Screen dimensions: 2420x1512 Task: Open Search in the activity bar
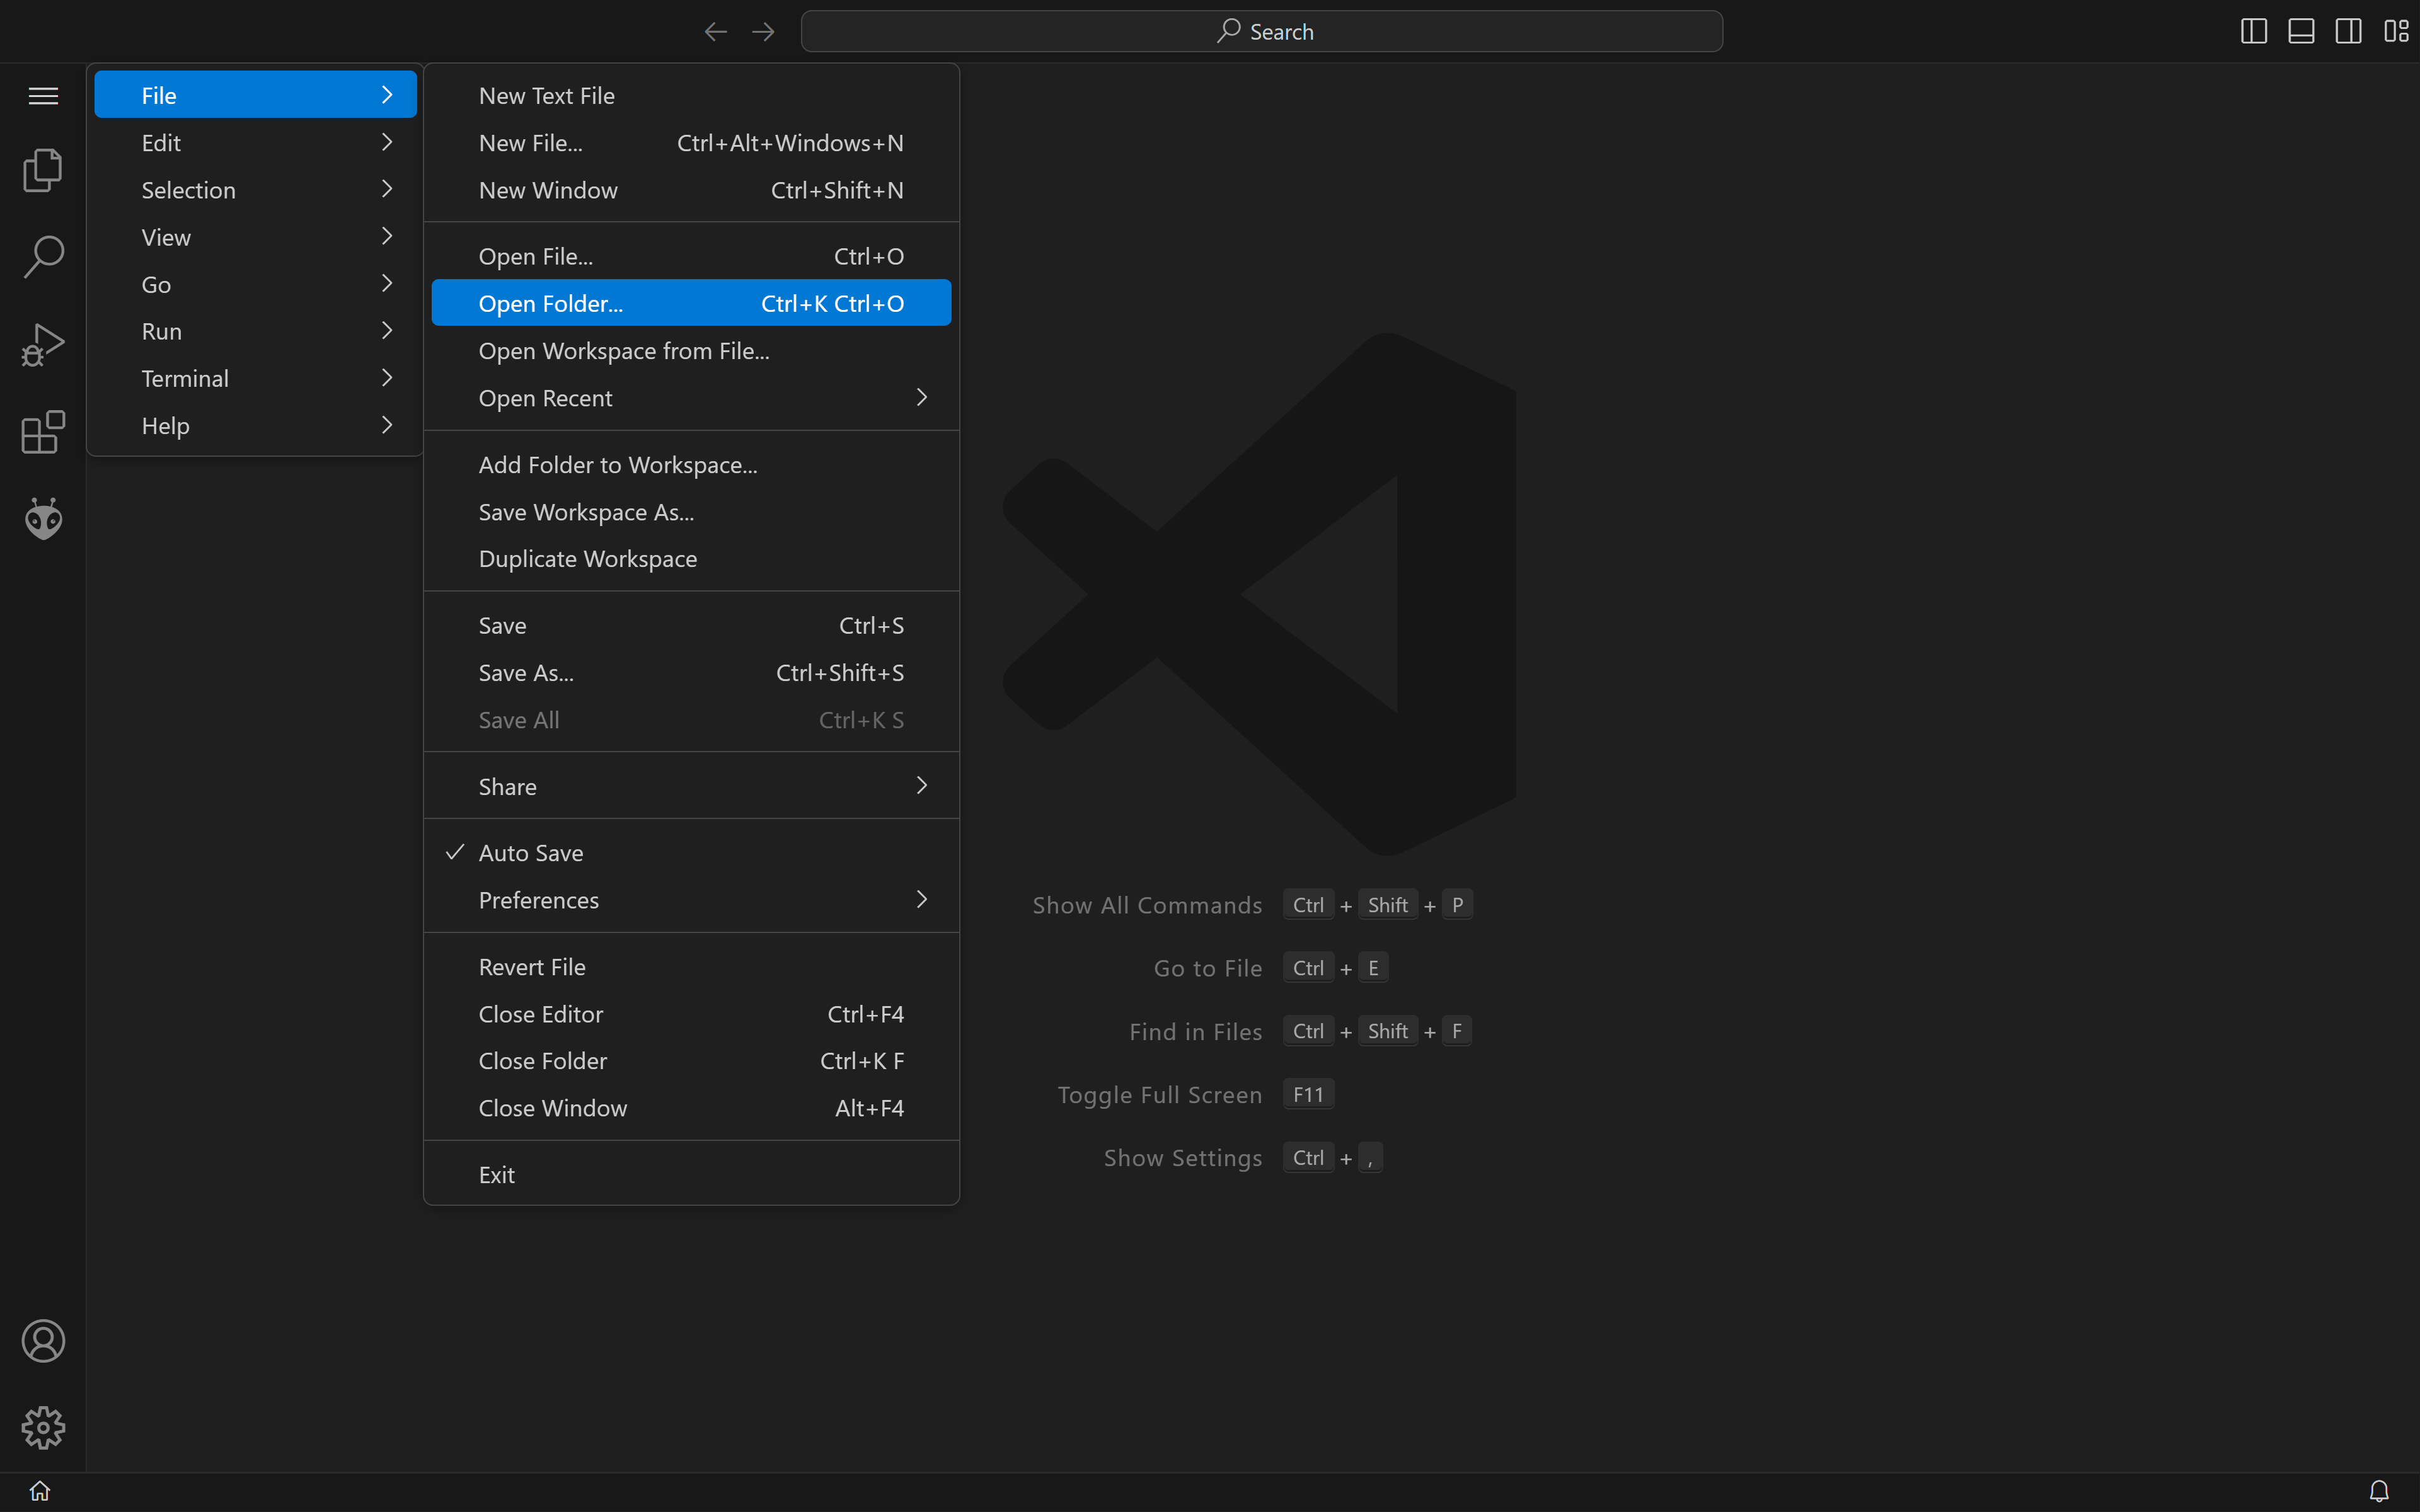click(43, 256)
